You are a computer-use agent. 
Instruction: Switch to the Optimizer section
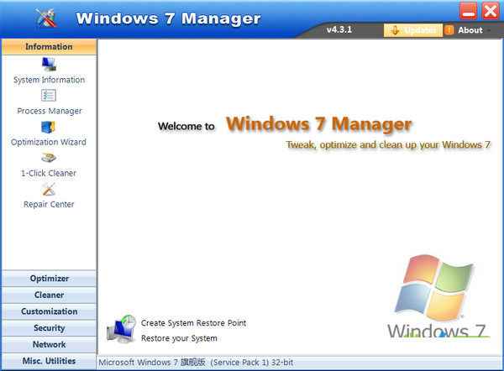pos(49,279)
